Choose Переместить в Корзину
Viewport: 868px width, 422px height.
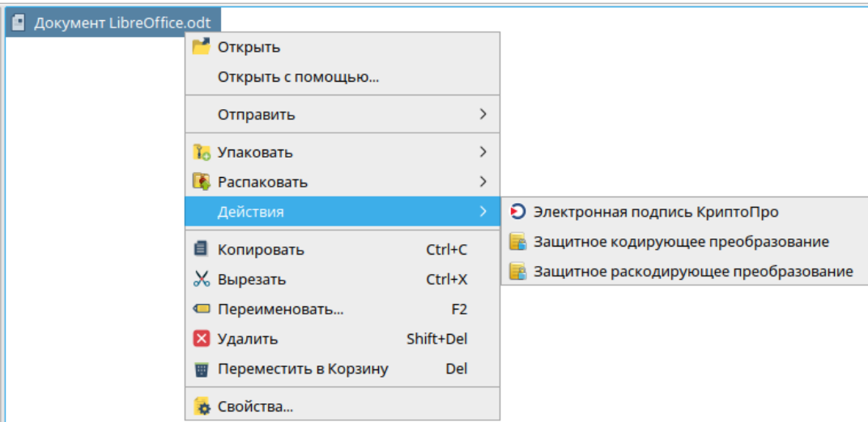point(343,369)
